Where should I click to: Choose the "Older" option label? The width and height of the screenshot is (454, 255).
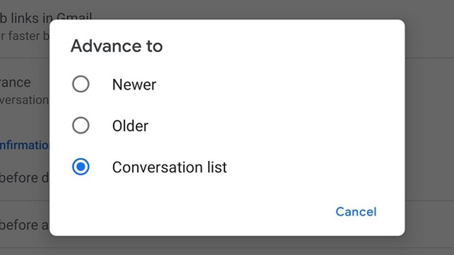131,126
